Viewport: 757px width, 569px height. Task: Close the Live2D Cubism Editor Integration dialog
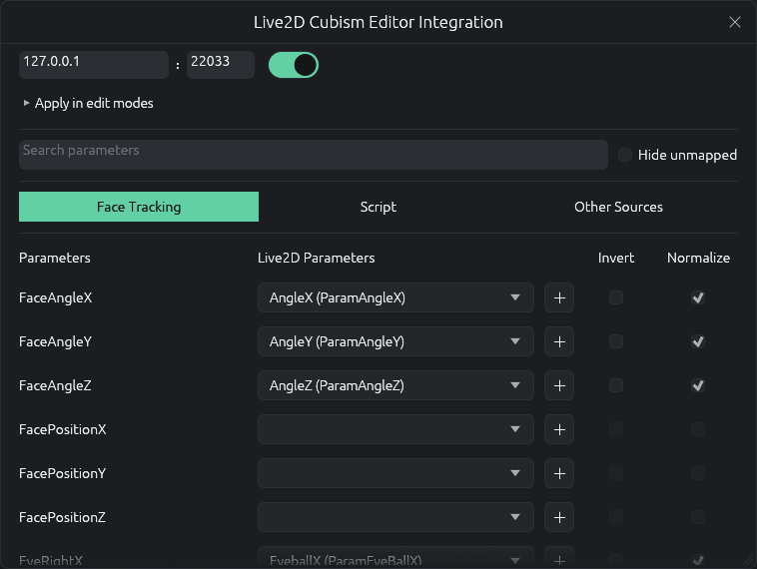[735, 22]
